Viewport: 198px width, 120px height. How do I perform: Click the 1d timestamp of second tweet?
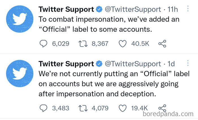tap(171, 64)
